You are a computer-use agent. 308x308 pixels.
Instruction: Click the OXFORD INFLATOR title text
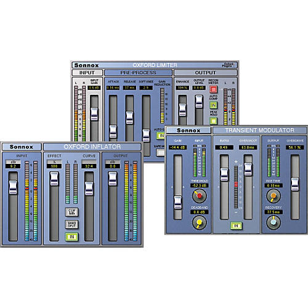[92, 147]
